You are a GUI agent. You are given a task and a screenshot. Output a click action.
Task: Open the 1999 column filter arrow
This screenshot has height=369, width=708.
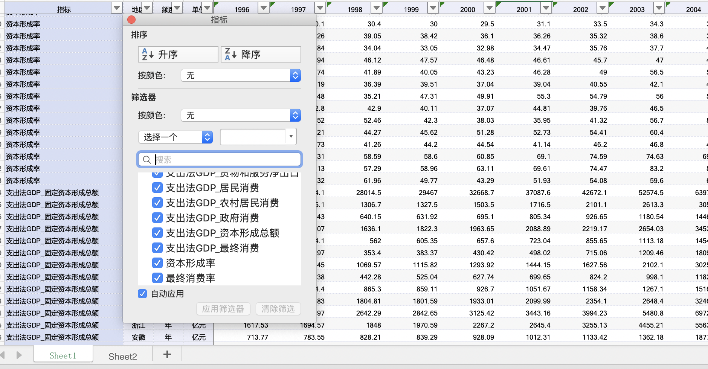433,8
